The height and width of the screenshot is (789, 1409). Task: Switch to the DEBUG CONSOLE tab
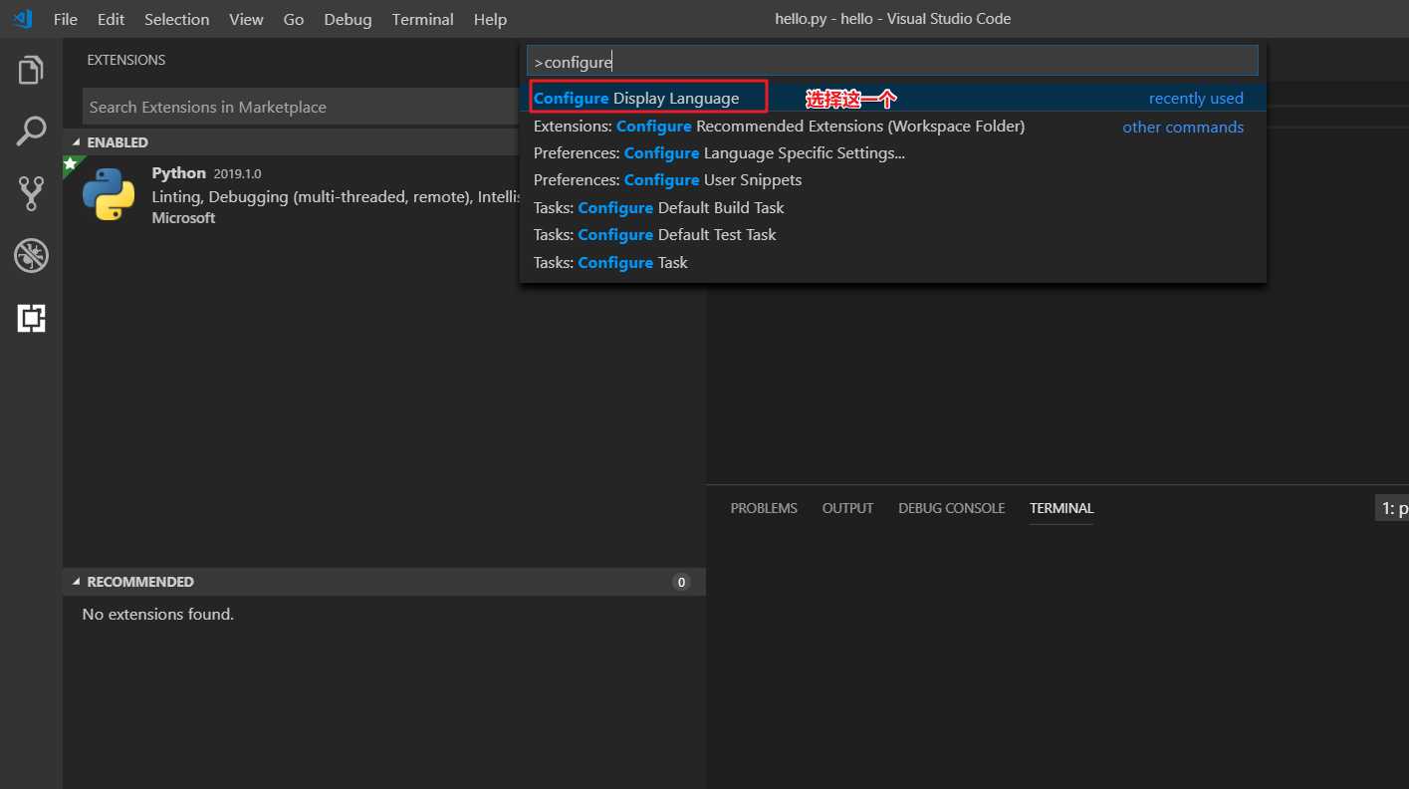coord(952,508)
